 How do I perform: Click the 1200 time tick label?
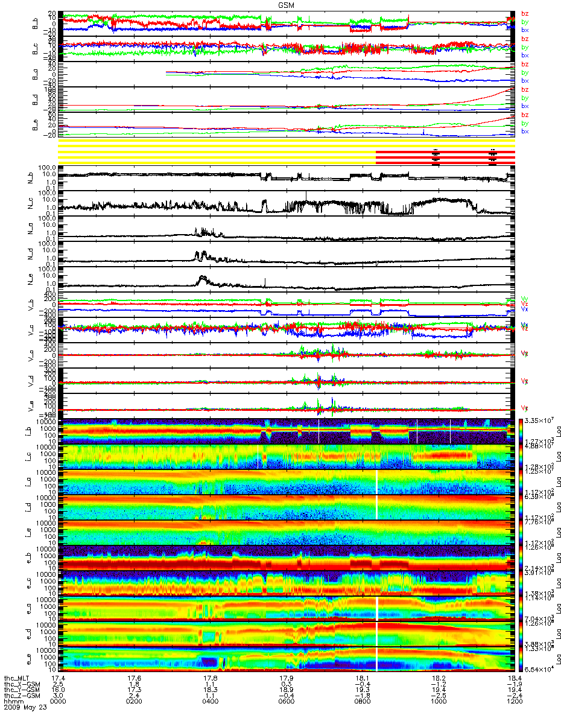[515, 701]
